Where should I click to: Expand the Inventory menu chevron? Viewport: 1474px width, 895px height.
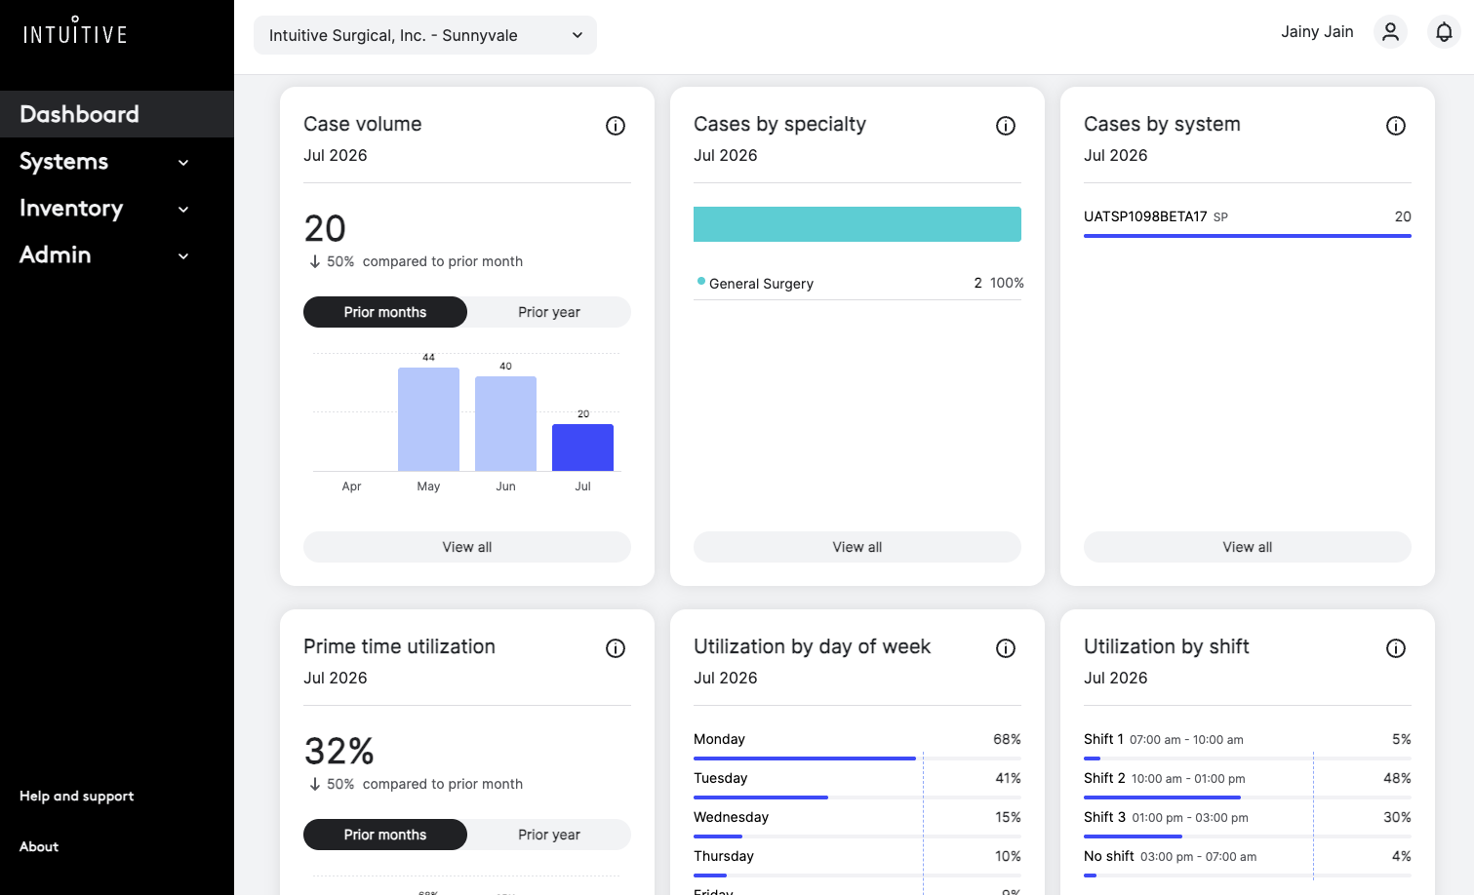(x=183, y=209)
